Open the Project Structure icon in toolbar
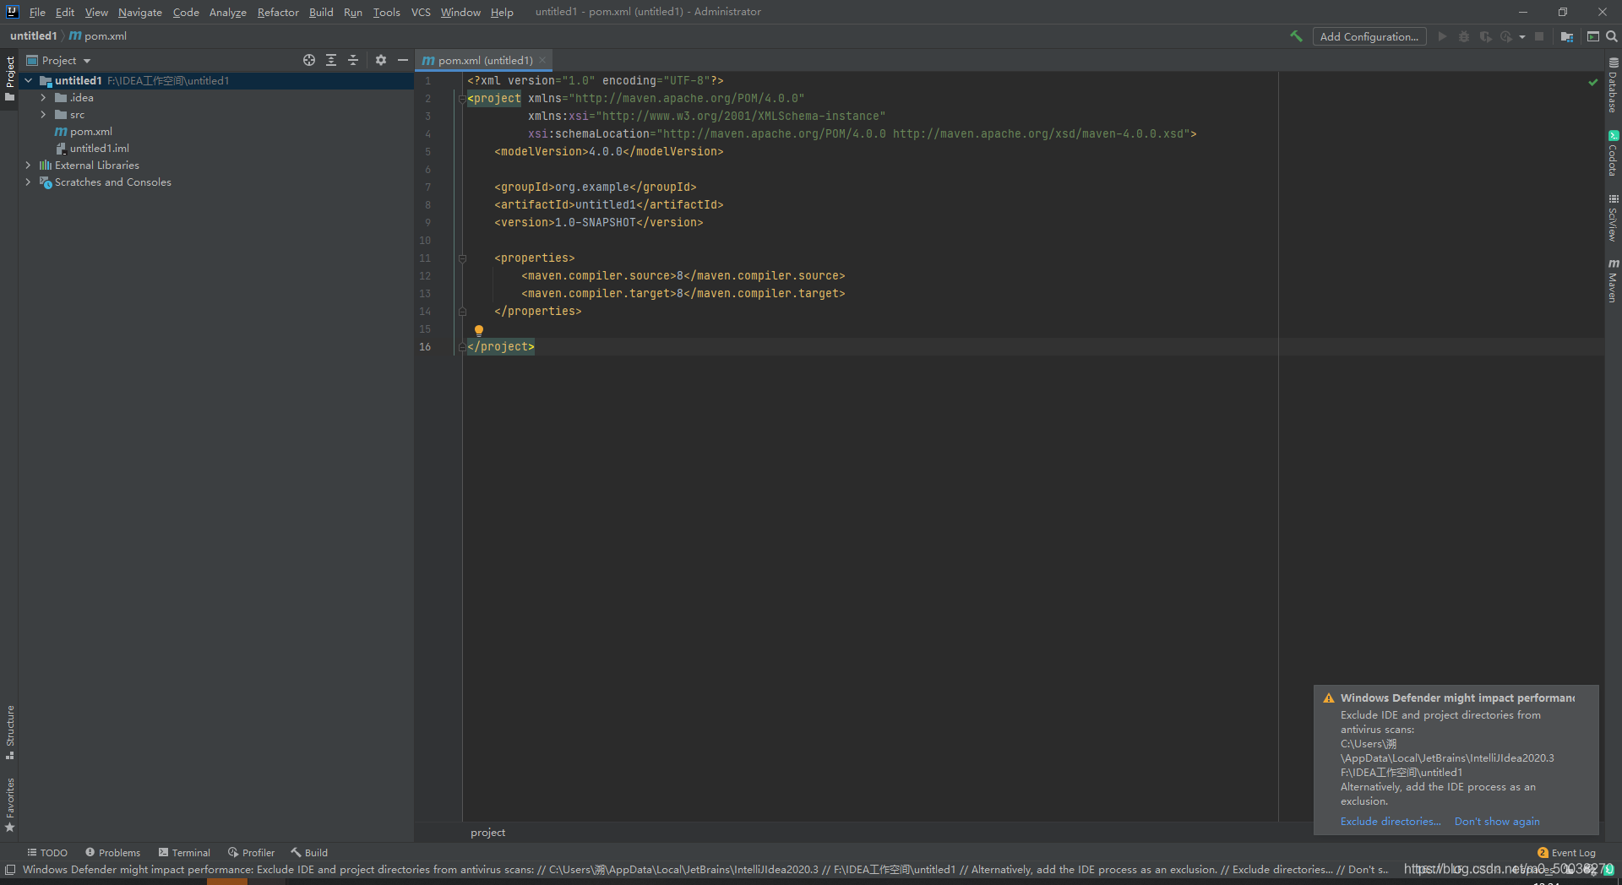 [1567, 36]
